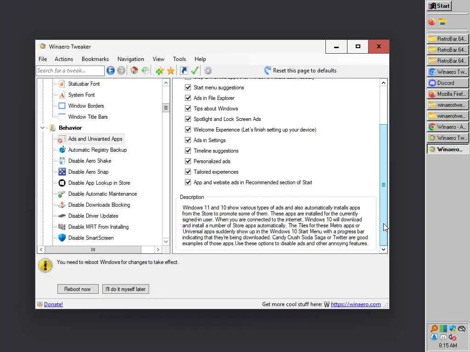470x352 pixels.
Task: Click the icon beside Statusbar Font
Action: point(62,84)
